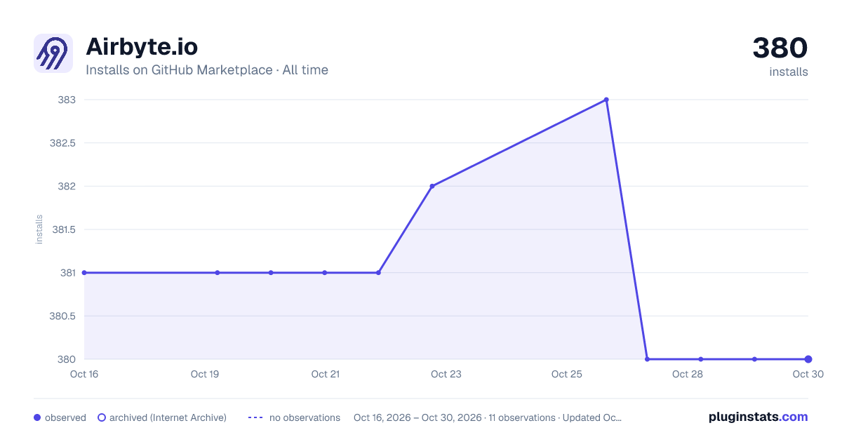This screenshot has height=442, width=842.
Task: Click the 'no observations' dashed legend marker
Action: tap(255, 417)
